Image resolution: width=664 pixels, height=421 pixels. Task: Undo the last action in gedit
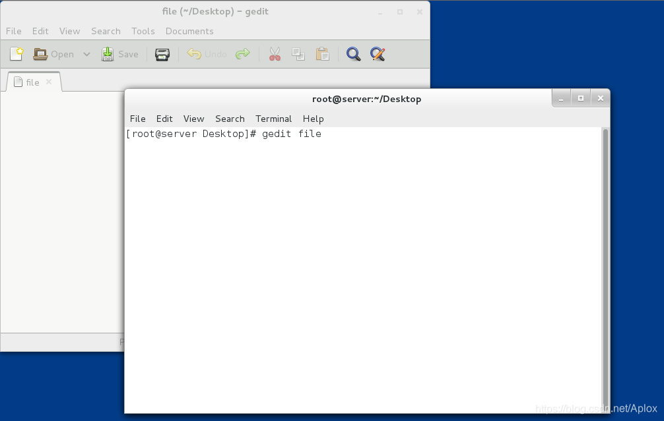click(207, 54)
